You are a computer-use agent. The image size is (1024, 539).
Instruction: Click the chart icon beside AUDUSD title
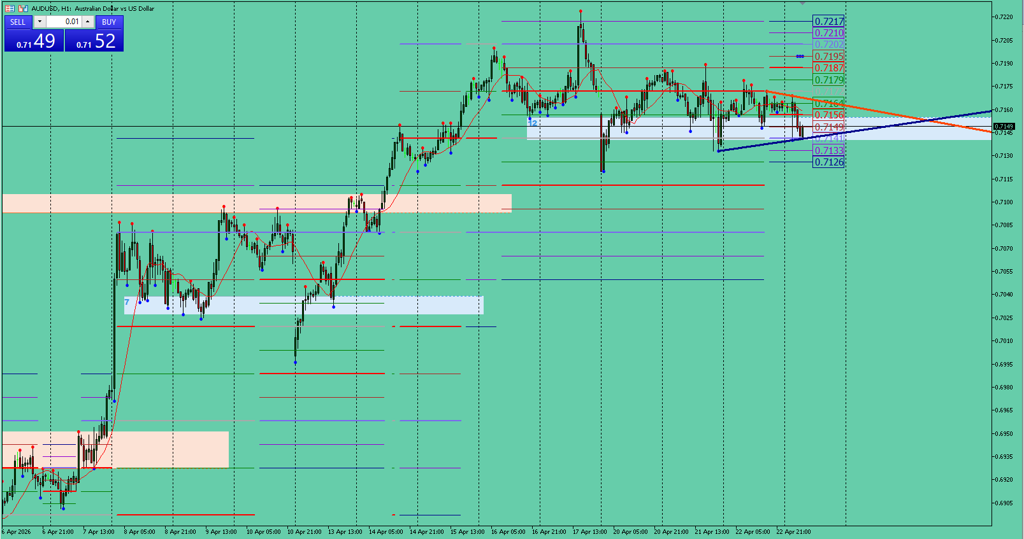click(23, 8)
